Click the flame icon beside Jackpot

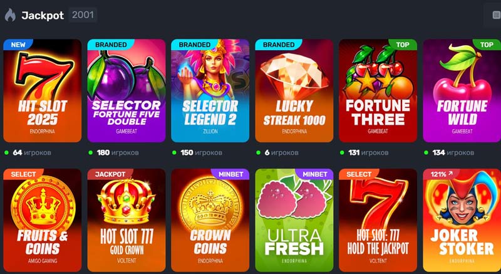tap(10, 15)
